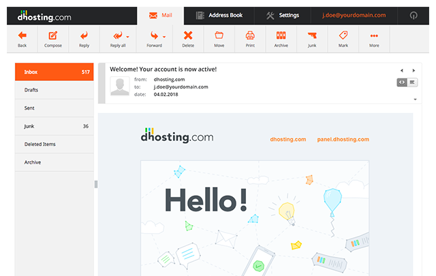Open the Address Book tab
The image size is (436, 276).
[x=219, y=15]
